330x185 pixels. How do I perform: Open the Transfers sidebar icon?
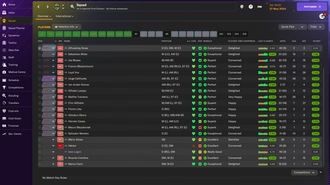(4, 103)
